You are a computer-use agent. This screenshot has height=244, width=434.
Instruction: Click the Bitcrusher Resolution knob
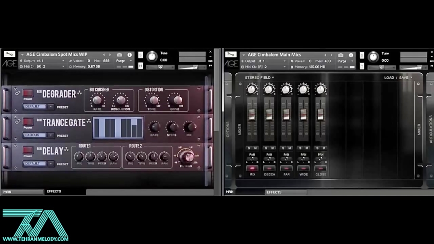click(x=121, y=100)
